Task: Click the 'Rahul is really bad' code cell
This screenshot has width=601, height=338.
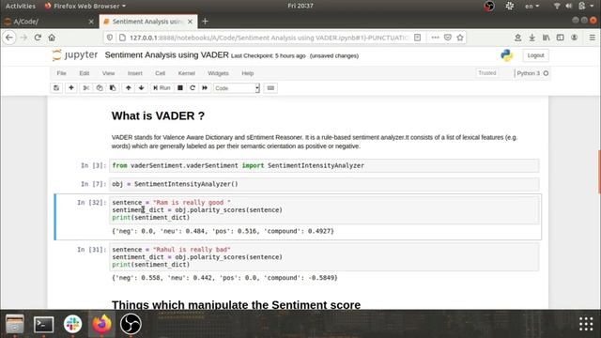Action: pyautogui.click(x=324, y=257)
